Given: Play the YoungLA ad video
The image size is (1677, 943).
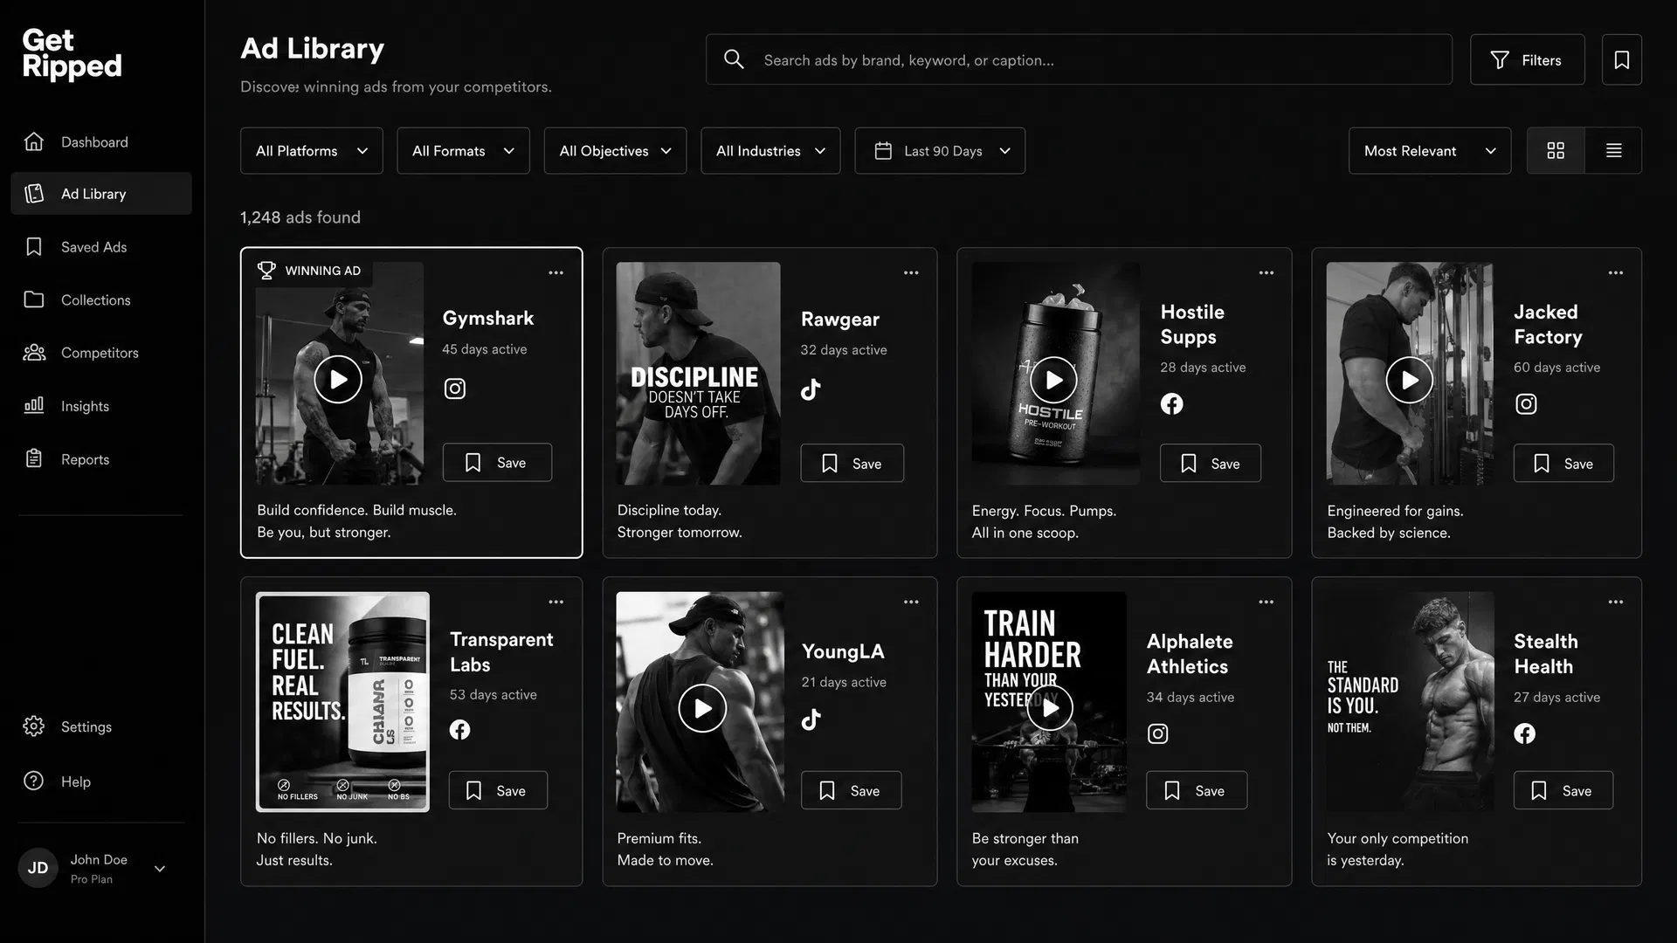Looking at the screenshot, I should coord(702,708).
